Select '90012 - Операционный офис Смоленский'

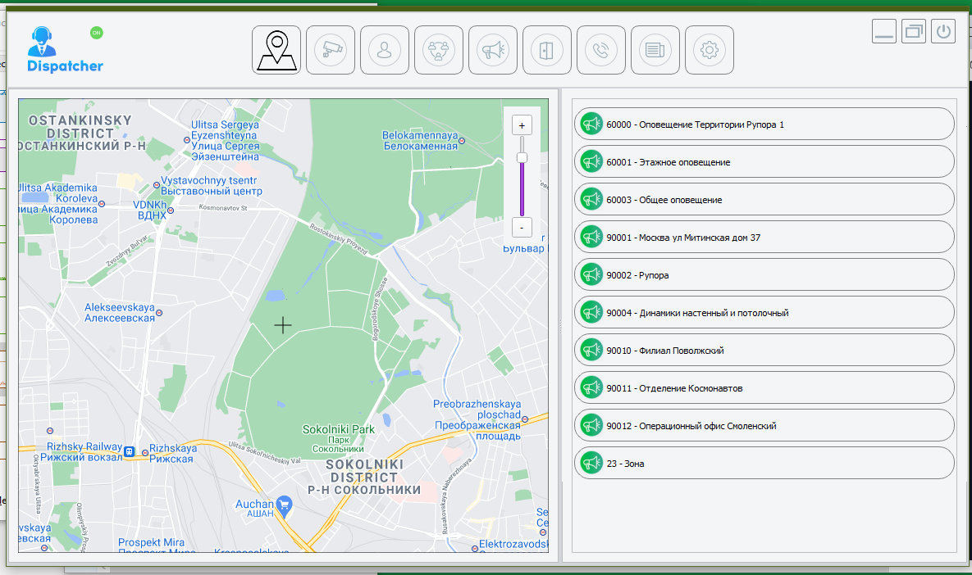tap(764, 425)
